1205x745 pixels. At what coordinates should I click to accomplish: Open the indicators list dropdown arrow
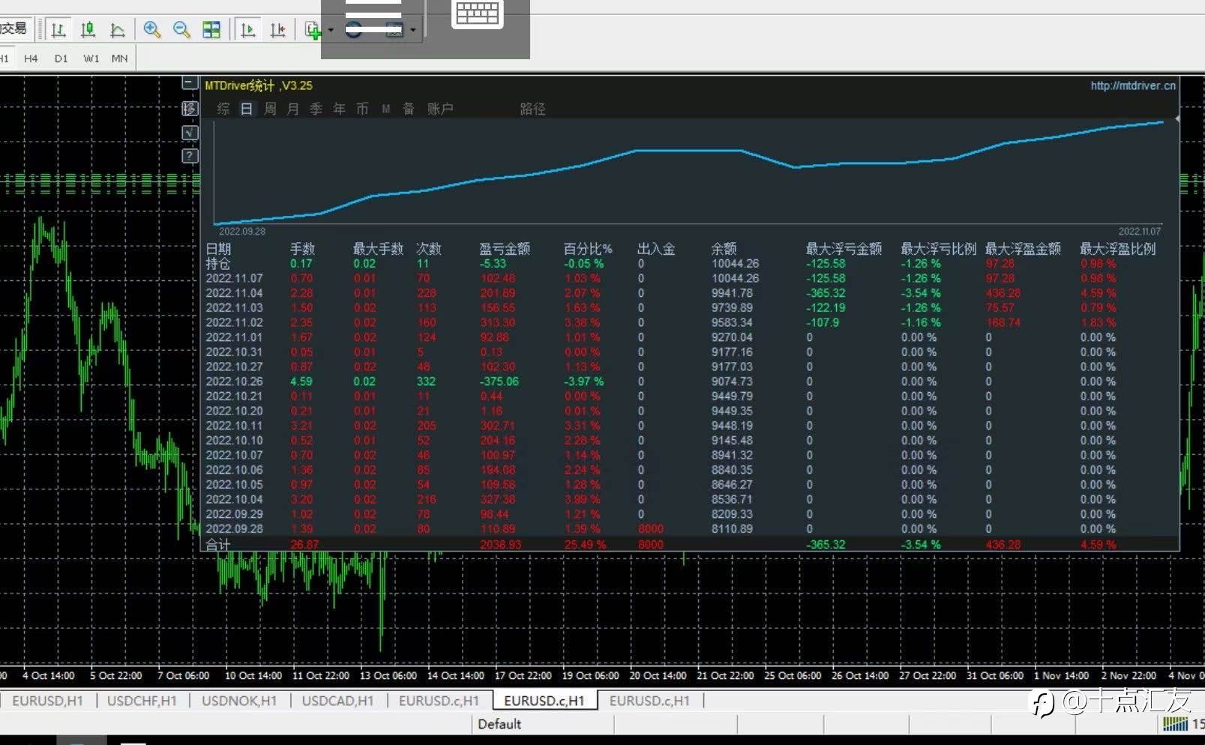point(331,31)
